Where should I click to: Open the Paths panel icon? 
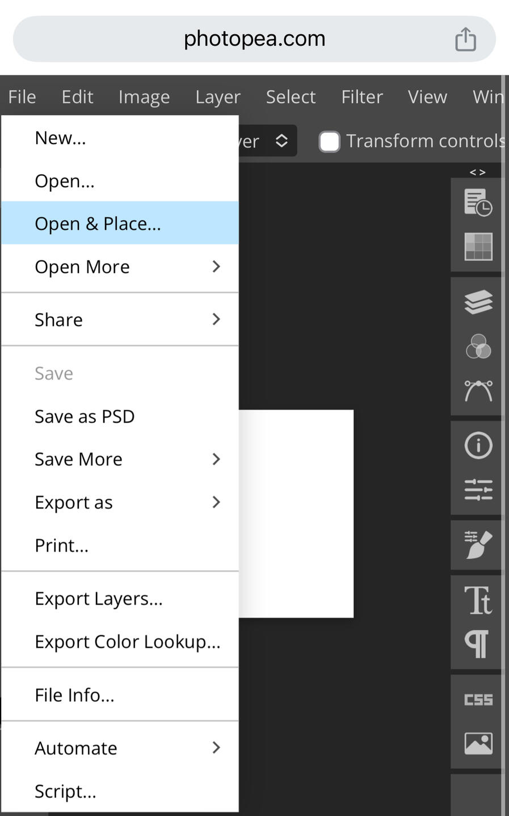click(x=477, y=391)
